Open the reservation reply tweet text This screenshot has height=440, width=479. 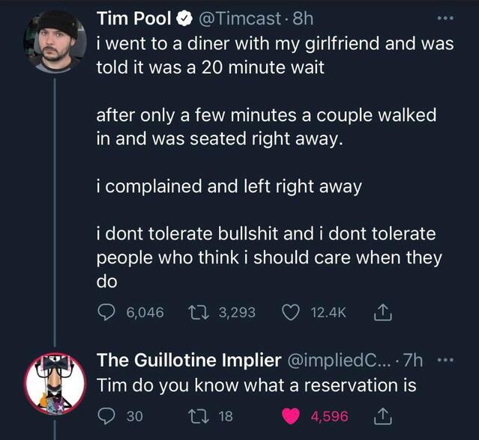[255, 386]
